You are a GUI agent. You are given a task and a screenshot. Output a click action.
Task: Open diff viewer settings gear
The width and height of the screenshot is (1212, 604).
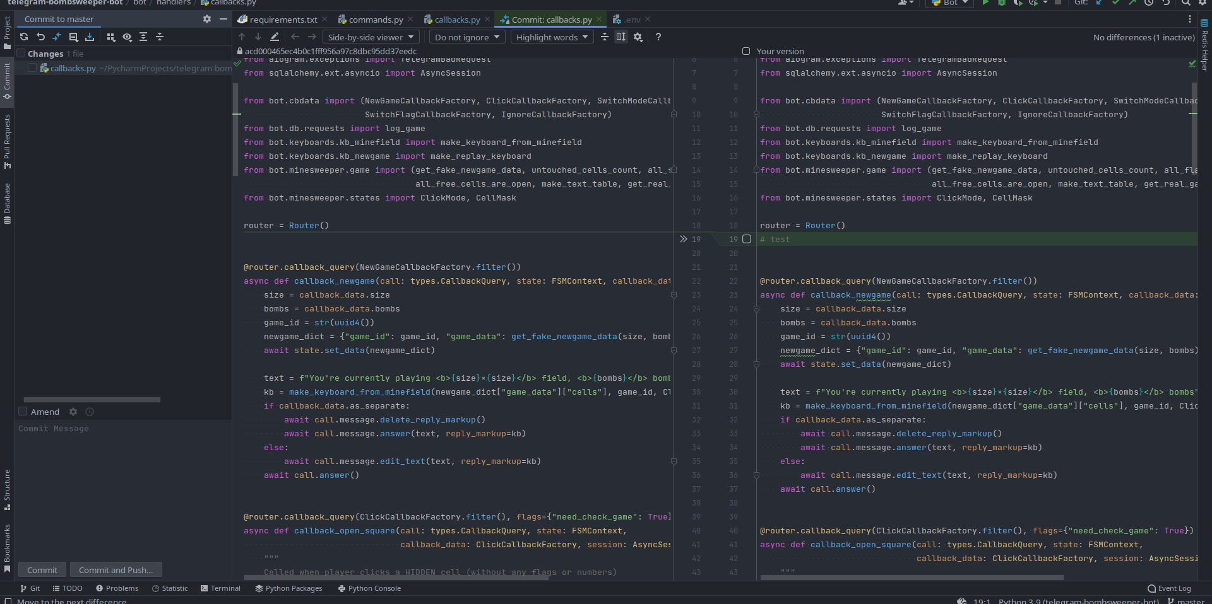tap(638, 37)
